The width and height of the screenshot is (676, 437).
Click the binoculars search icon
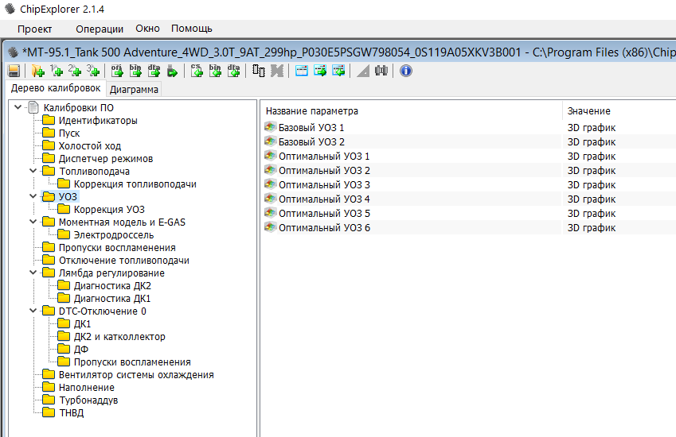(381, 71)
